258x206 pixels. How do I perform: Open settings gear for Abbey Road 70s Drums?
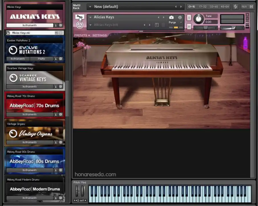(61, 114)
